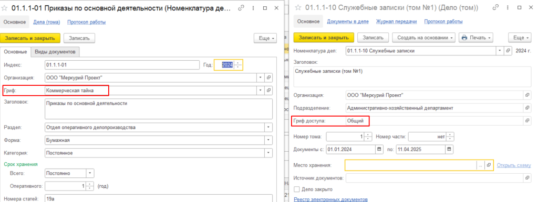
Task: Open Место хранения record via its open icon
Action: coord(489,165)
